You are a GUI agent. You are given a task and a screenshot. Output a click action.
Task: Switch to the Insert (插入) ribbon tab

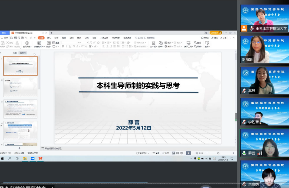coord(49,38)
